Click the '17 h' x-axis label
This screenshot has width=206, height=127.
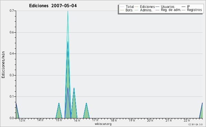click(95, 120)
